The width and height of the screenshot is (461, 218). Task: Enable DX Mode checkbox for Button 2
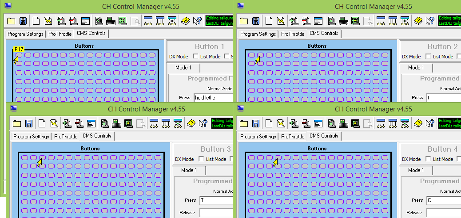(x=428, y=57)
